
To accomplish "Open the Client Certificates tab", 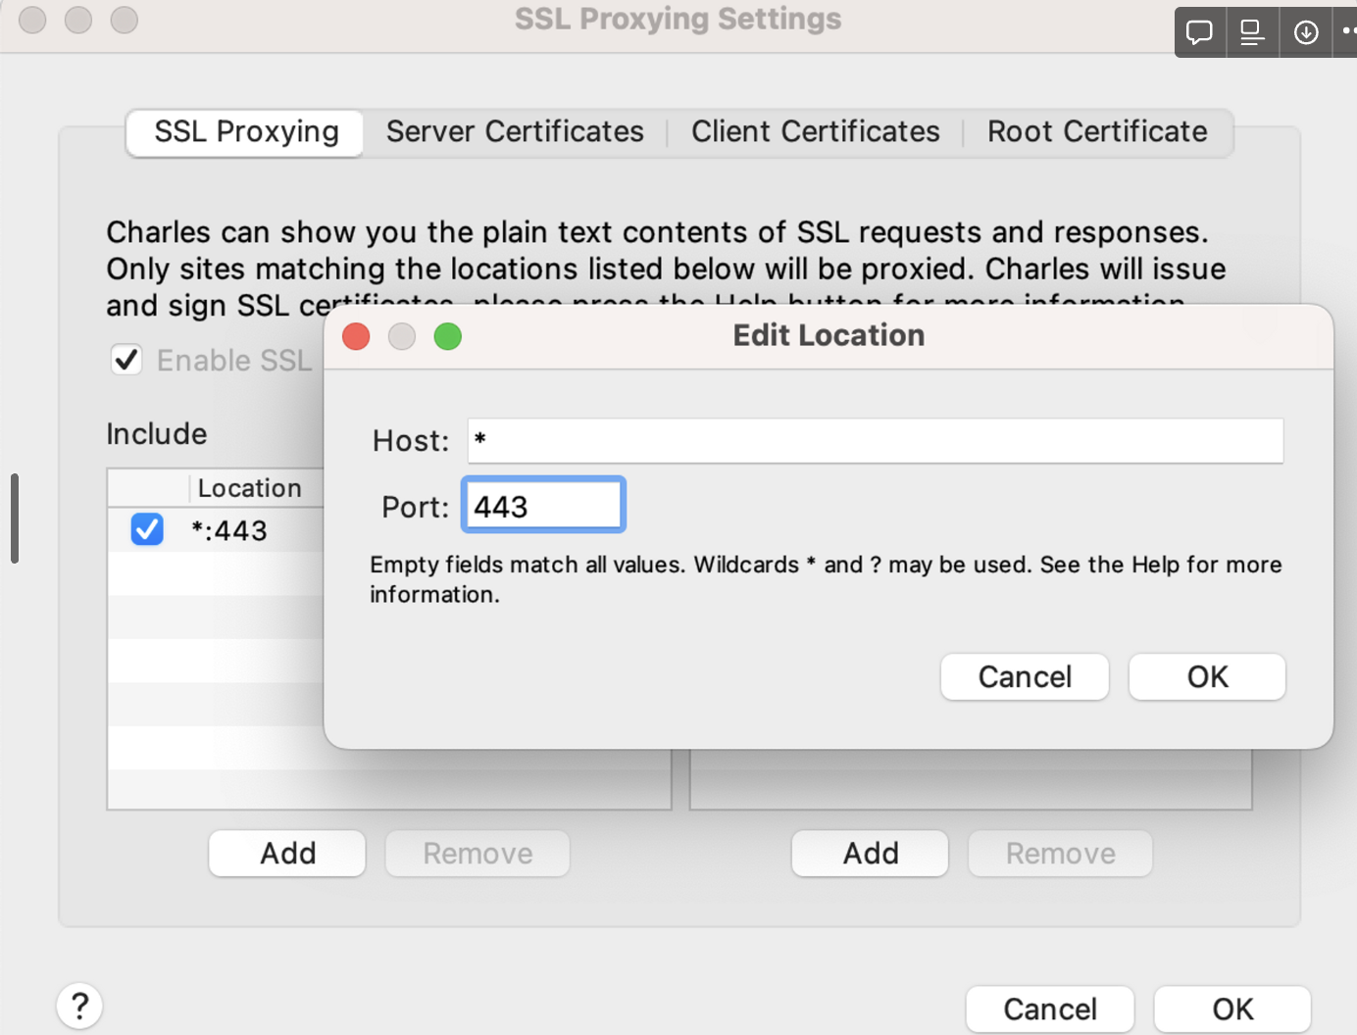I will (815, 130).
